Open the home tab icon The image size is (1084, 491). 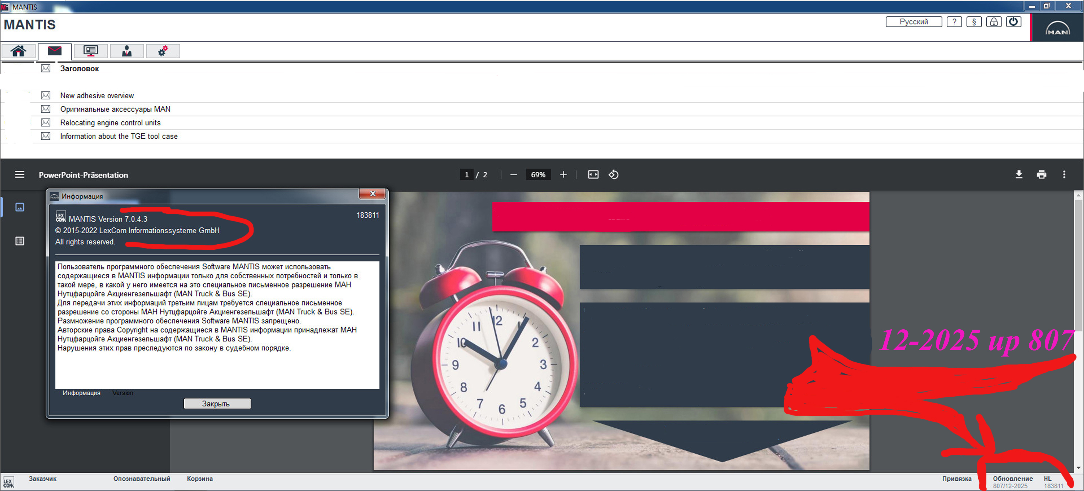(x=18, y=51)
